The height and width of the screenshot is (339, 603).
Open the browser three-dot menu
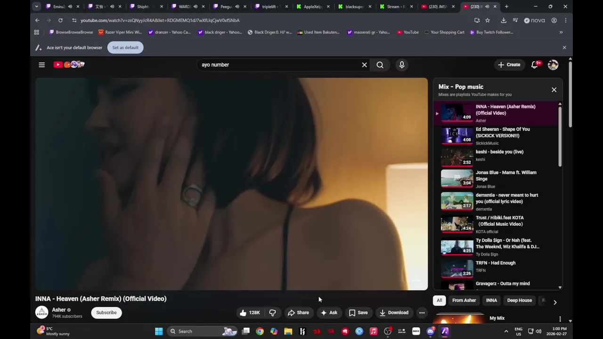[565, 20]
